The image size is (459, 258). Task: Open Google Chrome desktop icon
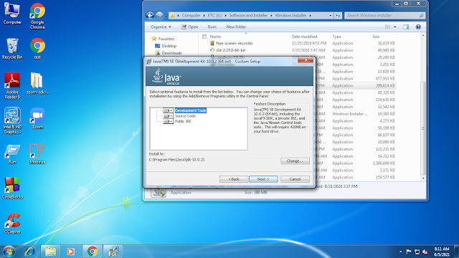coord(37,16)
